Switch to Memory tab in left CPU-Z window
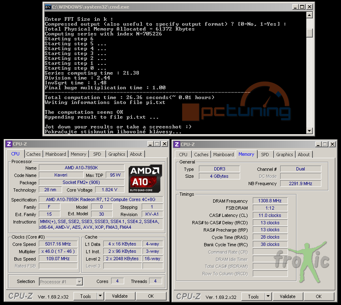The image size is (341, 305). coord(78,154)
